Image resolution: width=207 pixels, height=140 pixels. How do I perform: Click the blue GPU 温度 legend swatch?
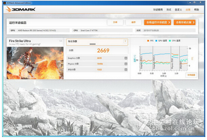click(156, 41)
